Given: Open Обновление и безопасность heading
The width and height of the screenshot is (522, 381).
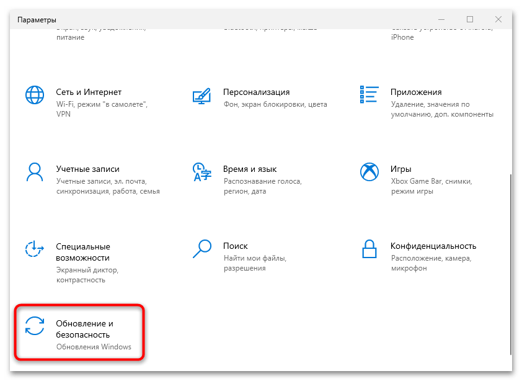Looking at the screenshot, I should [x=84, y=329].
